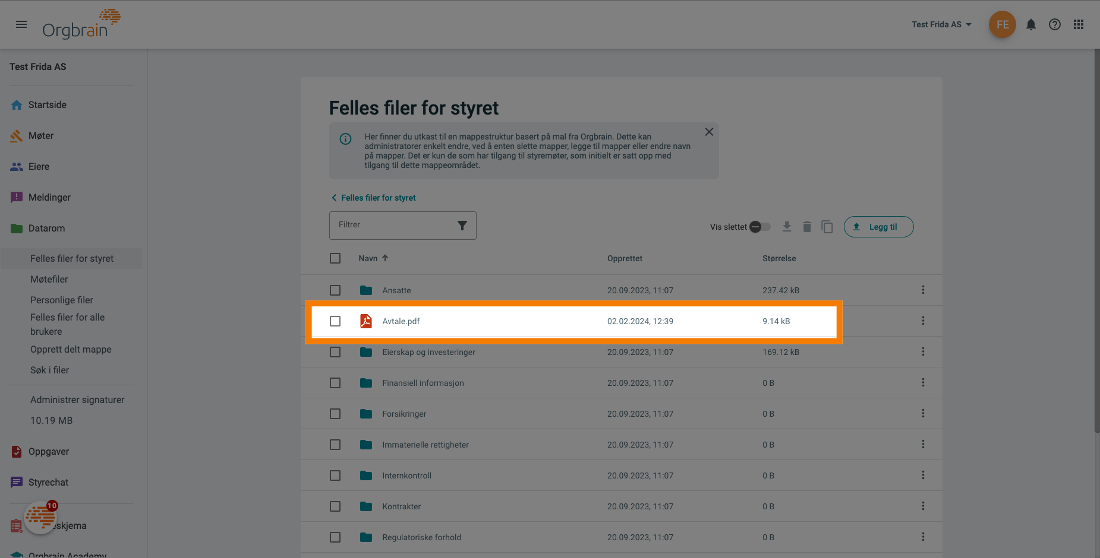Open the notifications bell

coord(1031,24)
